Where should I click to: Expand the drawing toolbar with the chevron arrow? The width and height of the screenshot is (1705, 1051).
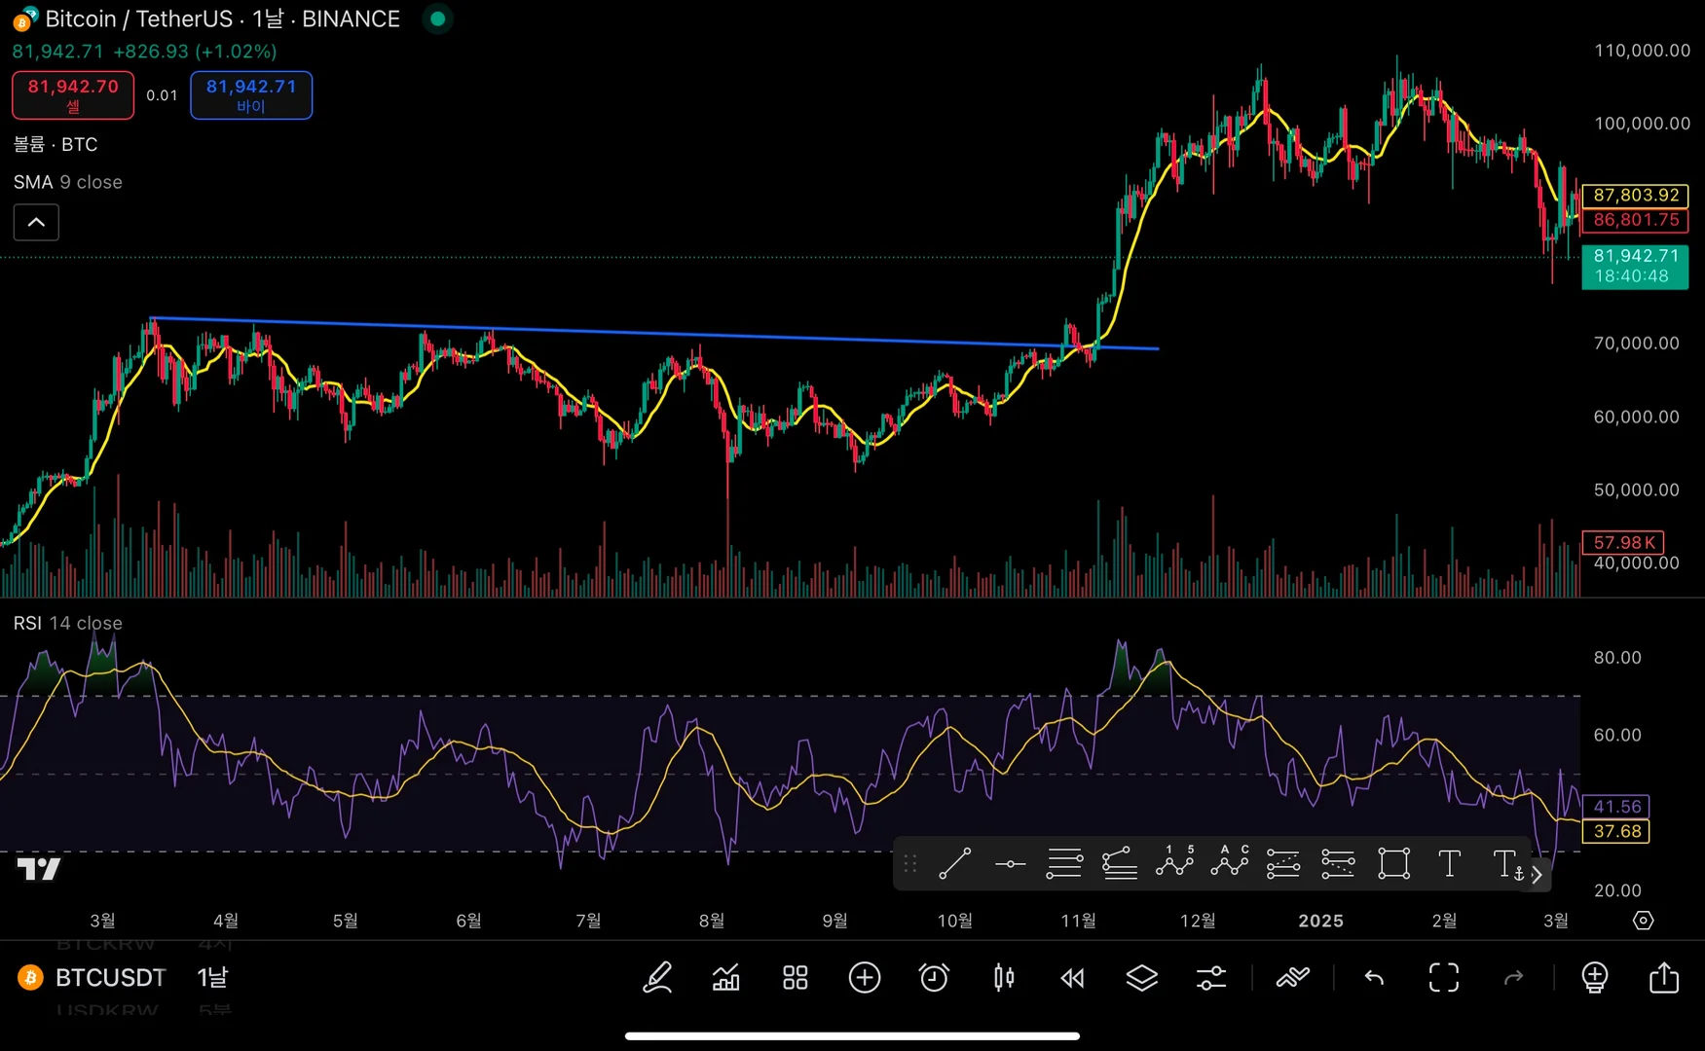point(1537,875)
